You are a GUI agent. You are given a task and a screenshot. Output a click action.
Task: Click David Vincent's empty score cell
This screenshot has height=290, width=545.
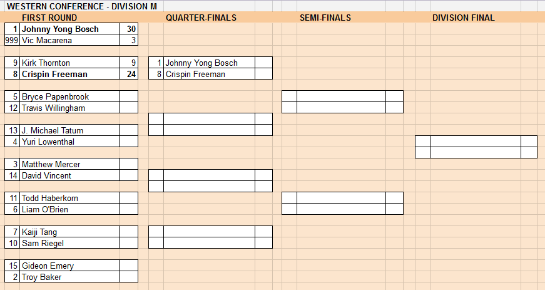tap(129, 175)
